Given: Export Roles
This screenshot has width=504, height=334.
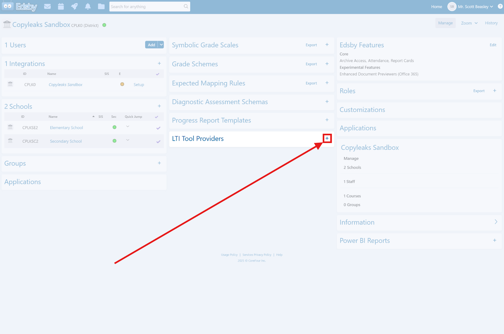Looking at the screenshot, I should [x=479, y=91].
